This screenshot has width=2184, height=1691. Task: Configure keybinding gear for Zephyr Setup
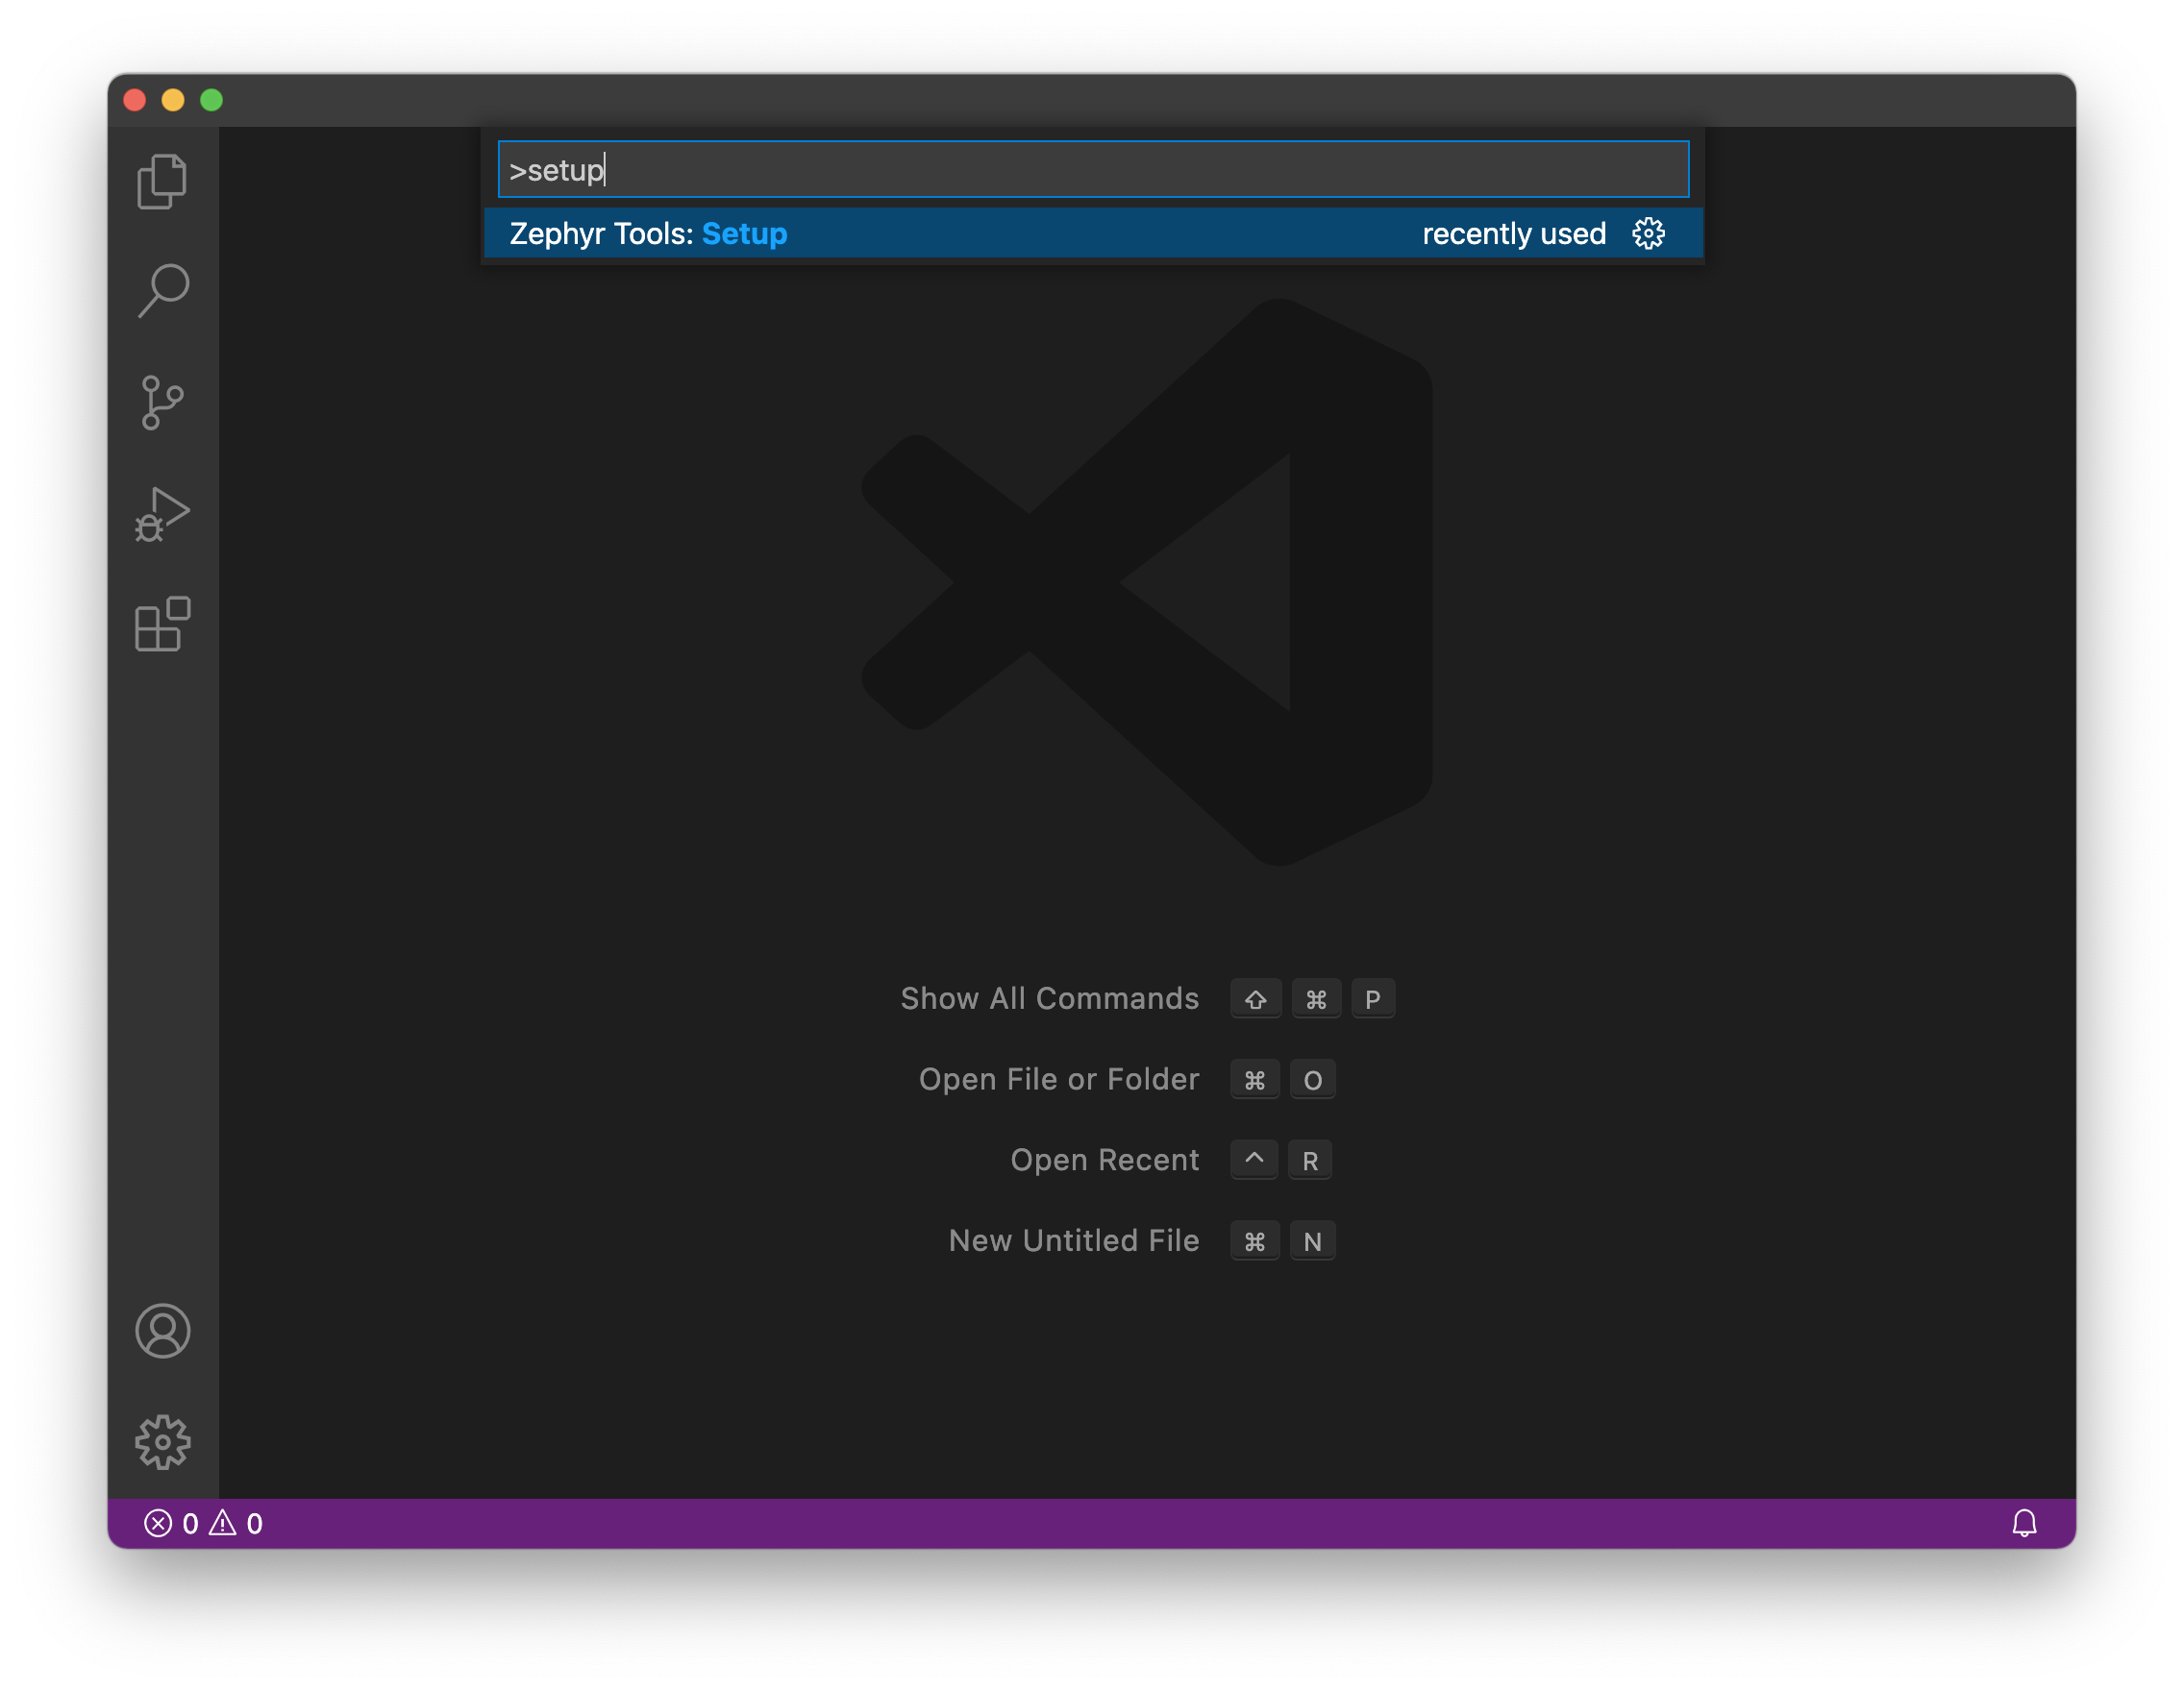pos(1648,233)
